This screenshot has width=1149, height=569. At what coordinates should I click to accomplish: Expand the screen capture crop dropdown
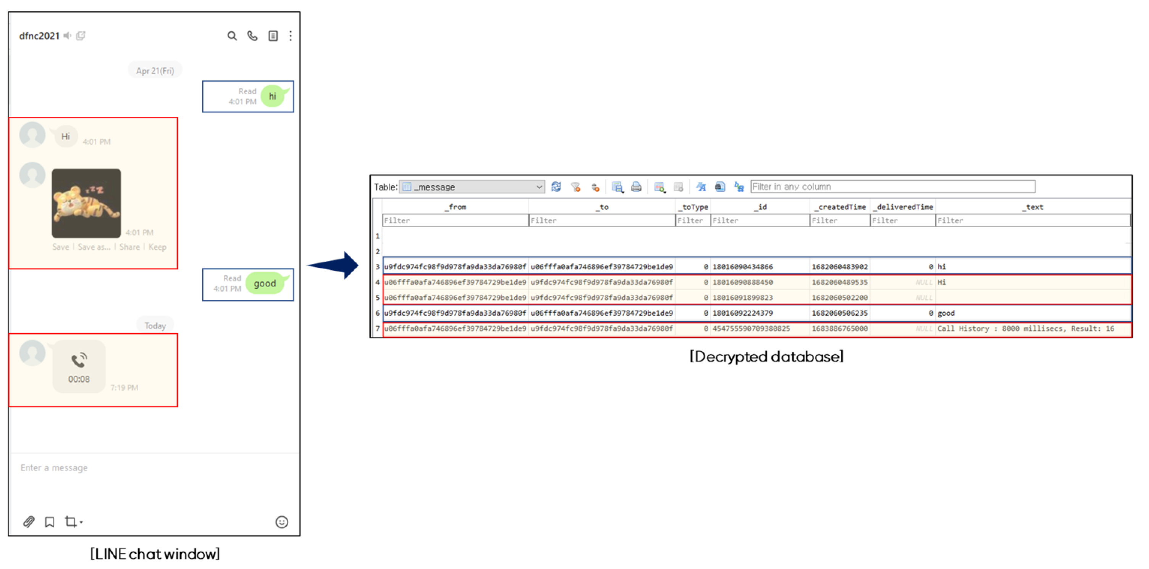pyautogui.click(x=81, y=522)
